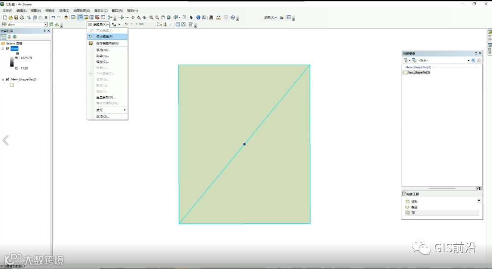
Task: Click the Print icon
Action: [x=22, y=17]
